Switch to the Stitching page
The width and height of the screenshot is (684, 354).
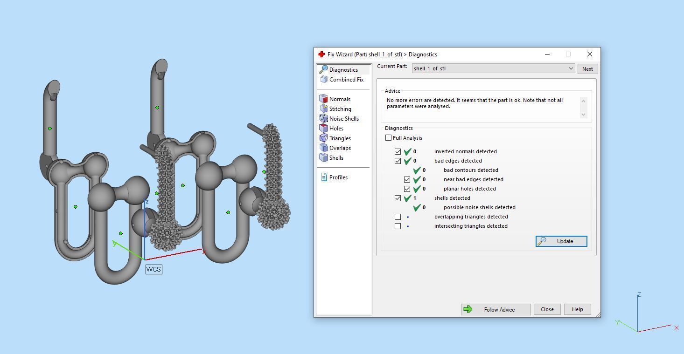[x=340, y=109]
